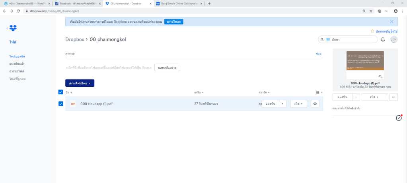Click the Dropbox logo in the sidebar
The height and width of the screenshot is (183, 407).
(x=13, y=28)
